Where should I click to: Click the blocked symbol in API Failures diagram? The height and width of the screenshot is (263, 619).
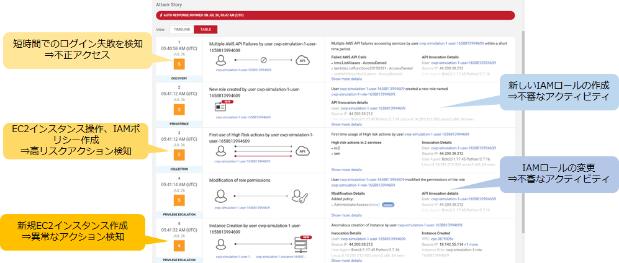tap(264, 60)
